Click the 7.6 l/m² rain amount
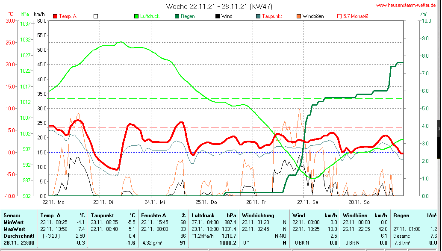Viewport: 442px width, 251px height. 402,242
